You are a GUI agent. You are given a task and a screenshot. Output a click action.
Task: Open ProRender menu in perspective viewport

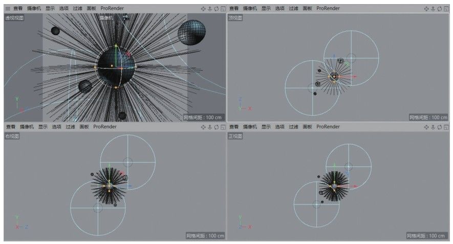coord(112,8)
